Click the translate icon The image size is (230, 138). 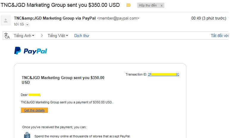coord(7,36)
